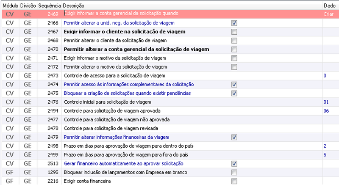
Task: Click Dado value '01' in row 2476
Action: coord(326,102)
